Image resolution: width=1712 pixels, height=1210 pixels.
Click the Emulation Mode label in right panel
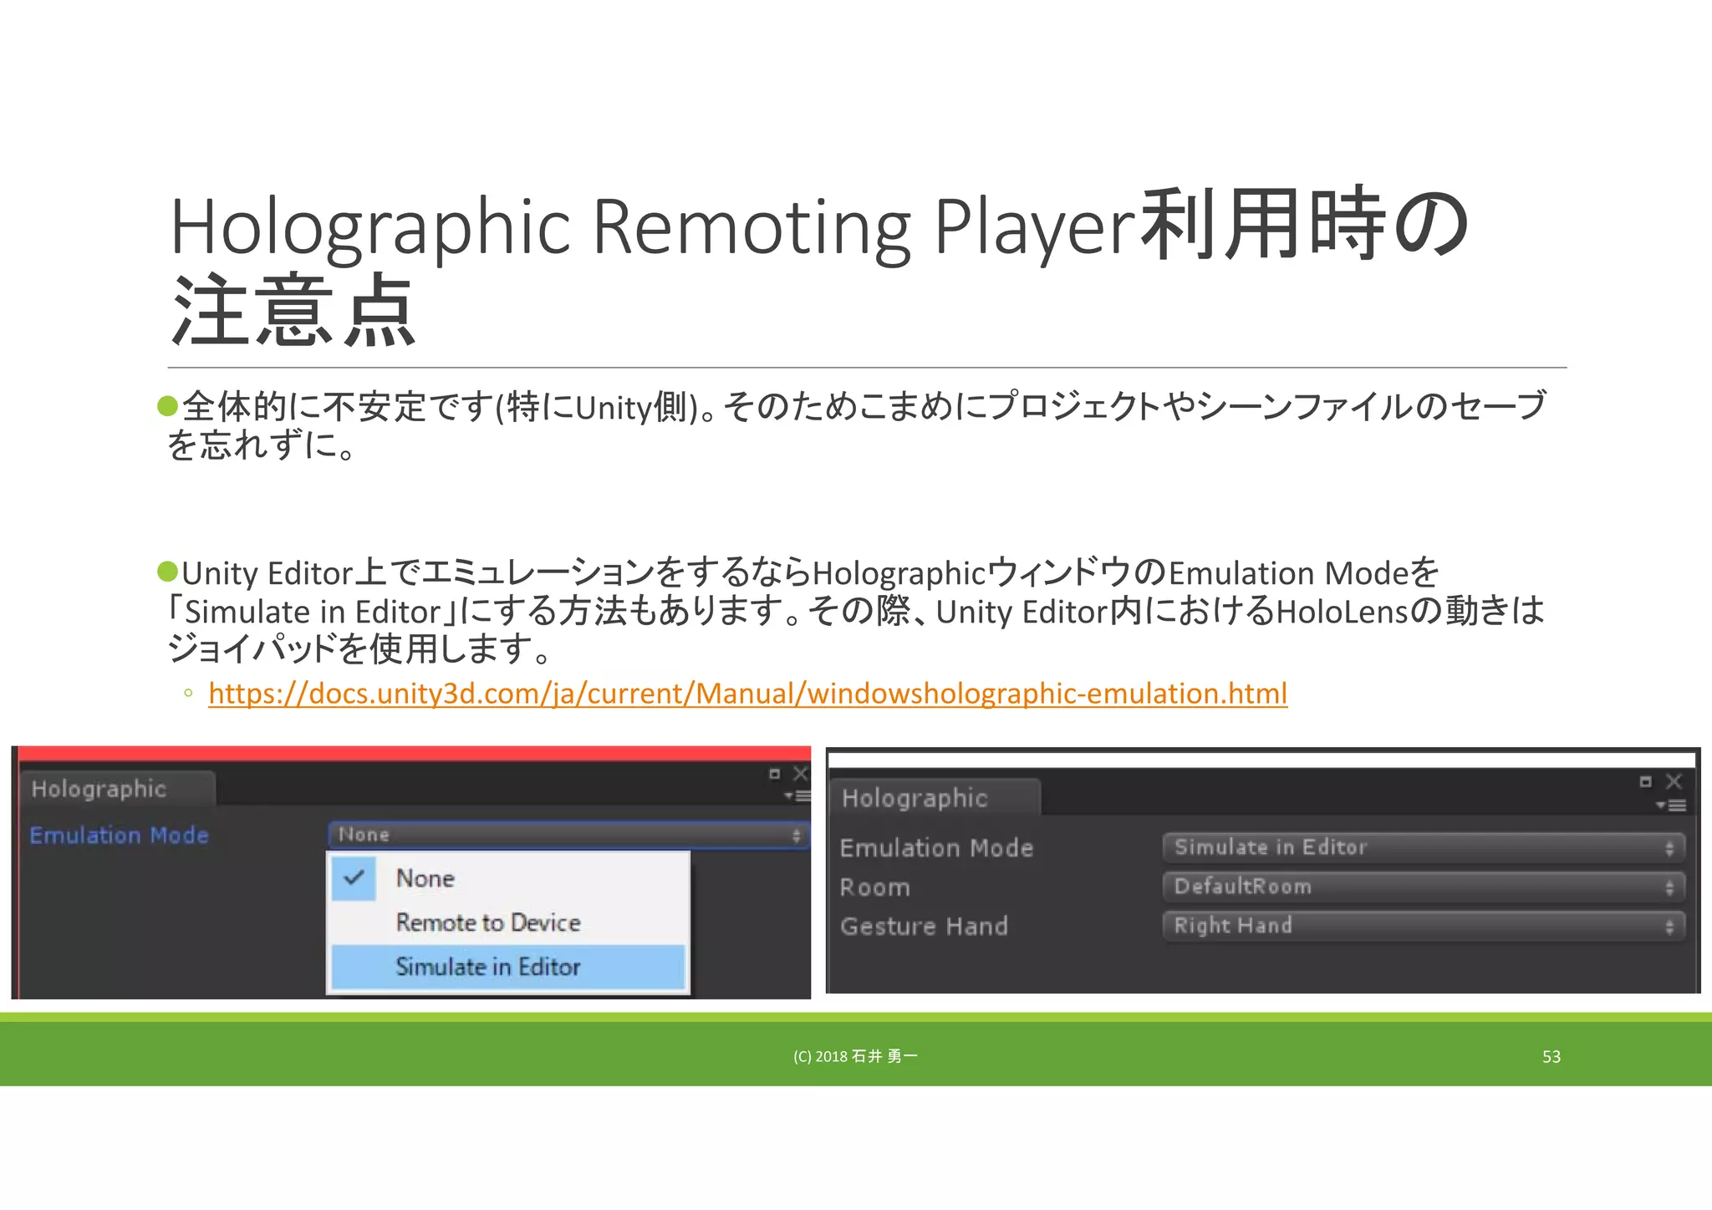pyautogui.click(x=936, y=848)
